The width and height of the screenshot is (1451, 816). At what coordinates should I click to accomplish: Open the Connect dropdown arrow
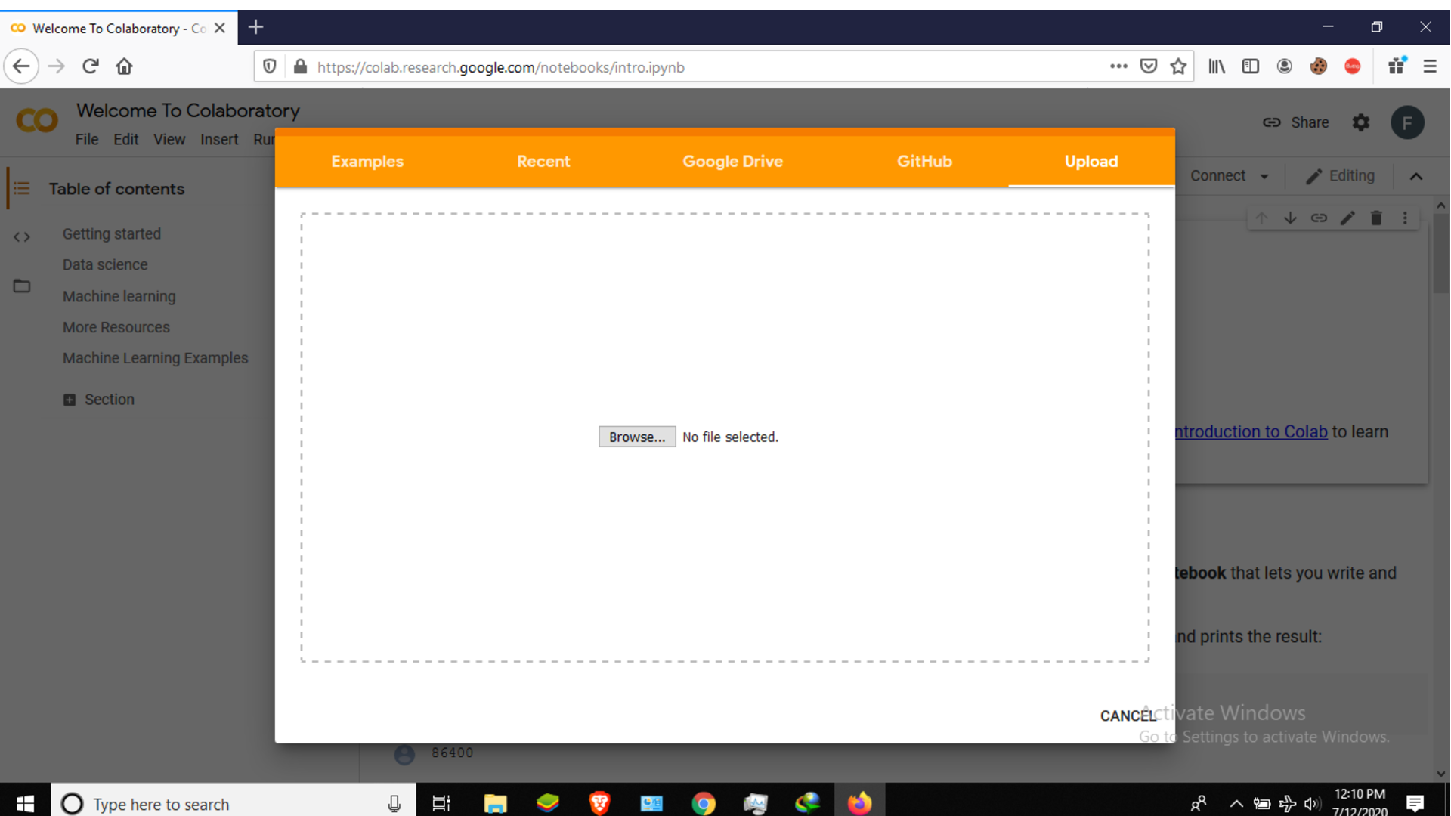coord(1264,176)
